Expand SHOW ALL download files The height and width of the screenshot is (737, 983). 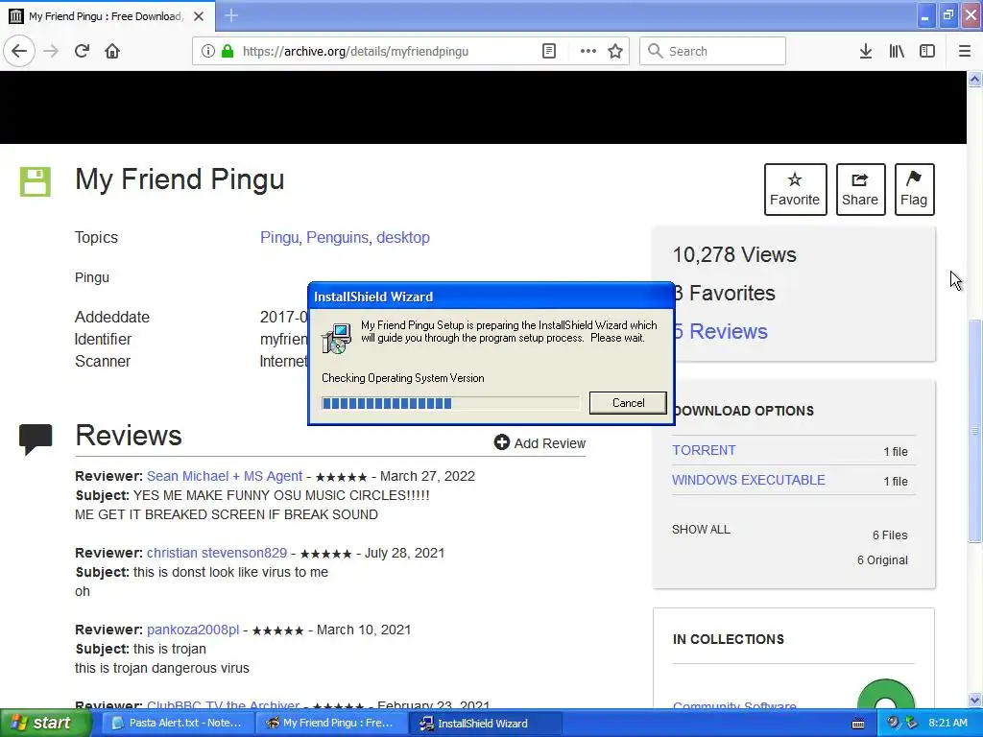[x=701, y=530]
